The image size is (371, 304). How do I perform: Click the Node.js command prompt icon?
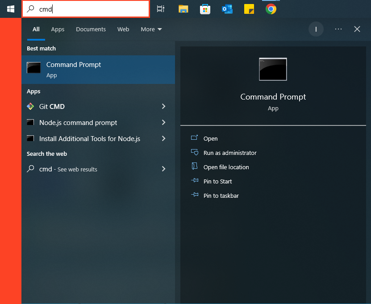pos(30,122)
